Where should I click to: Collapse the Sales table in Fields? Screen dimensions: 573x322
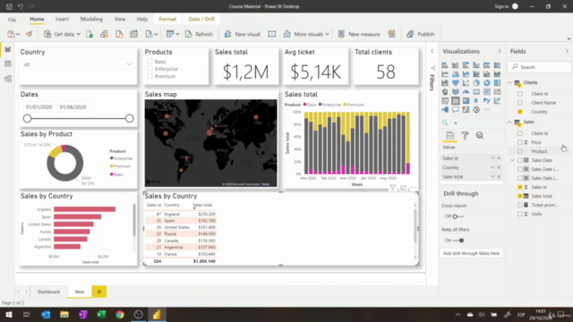[509, 122]
